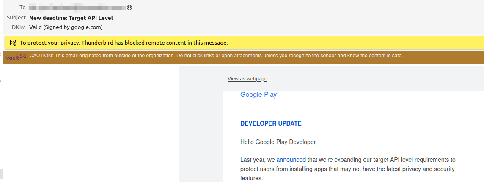Click the contact icon beside the recipient address
Image resolution: width=484 pixels, height=182 pixels.
[x=129, y=8]
